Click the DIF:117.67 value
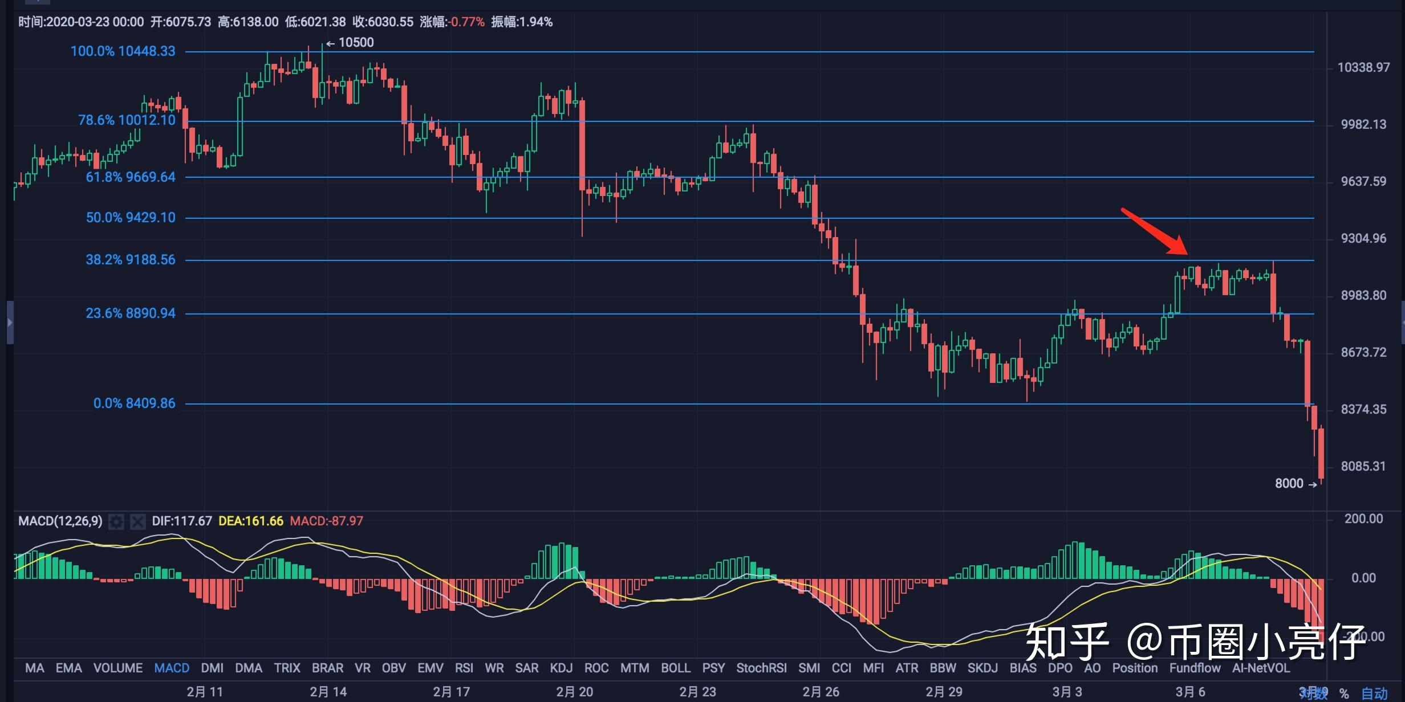The height and width of the screenshot is (702, 1405). [182, 521]
